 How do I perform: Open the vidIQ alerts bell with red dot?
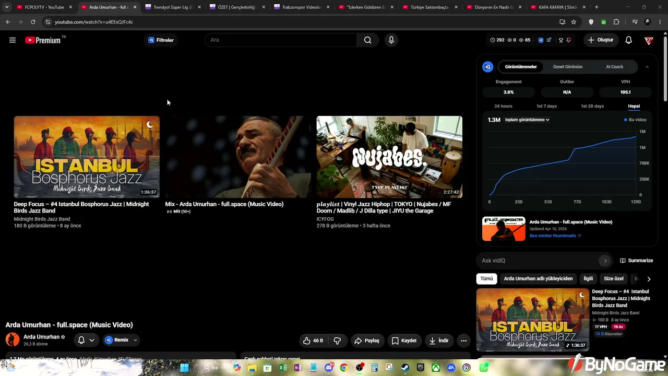tap(568, 40)
